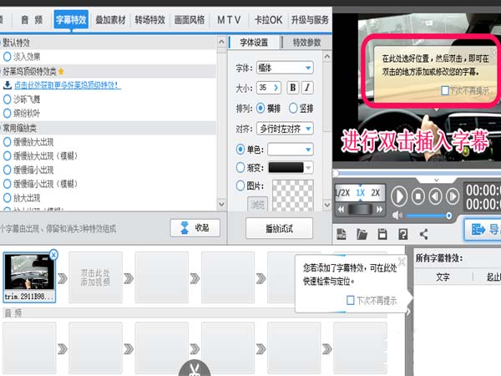The image size is (501, 376).
Task: Toggle italic text formatting
Action: tap(306, 88)
